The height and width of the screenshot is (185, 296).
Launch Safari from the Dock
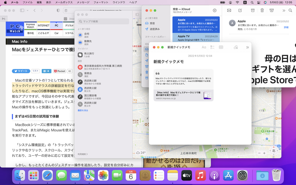pyautogui.click(x=47, y=175)
